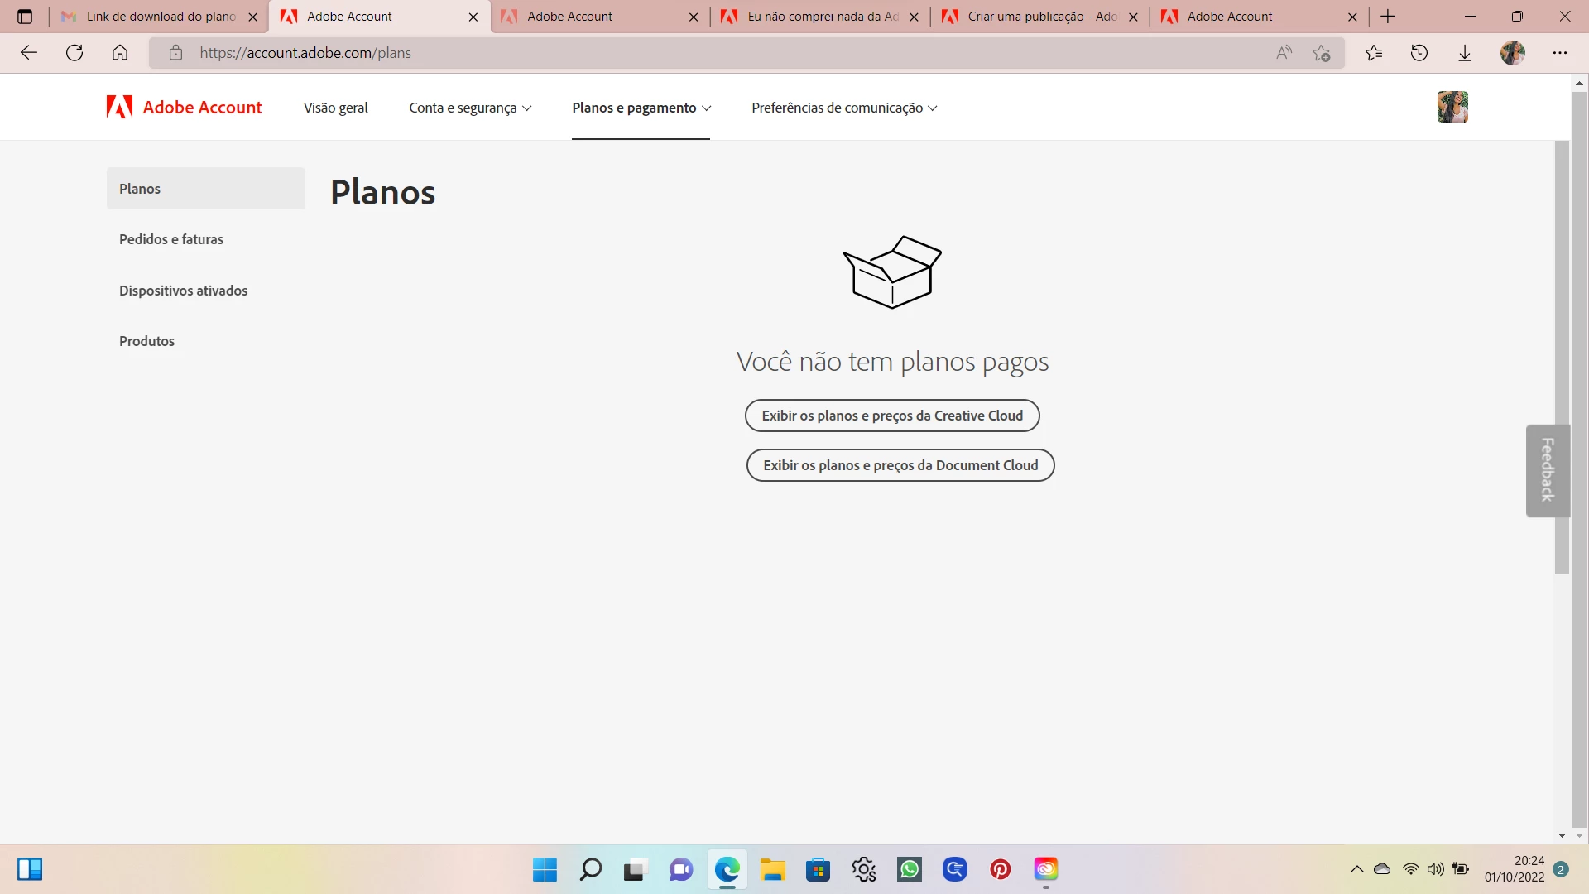Open the Feedback side tab
Viewport: 1589px width, 894px height.
click(x=1548, y=470)
